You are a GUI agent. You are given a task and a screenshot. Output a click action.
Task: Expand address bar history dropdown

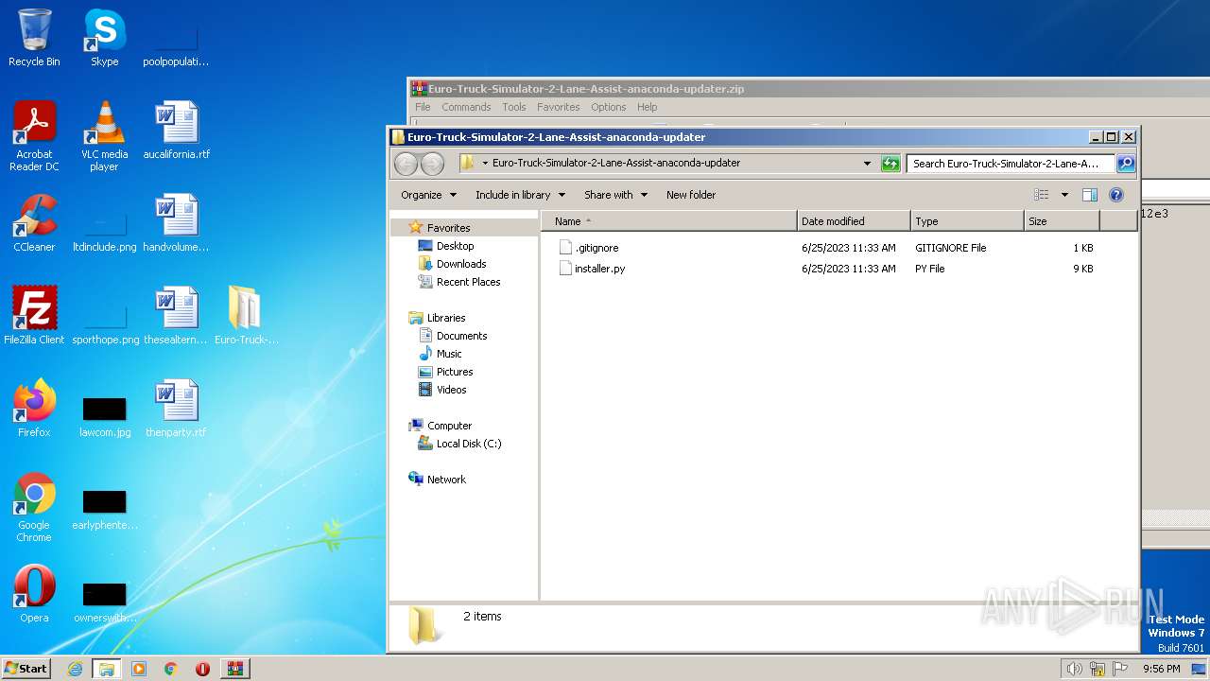point(867,164)
